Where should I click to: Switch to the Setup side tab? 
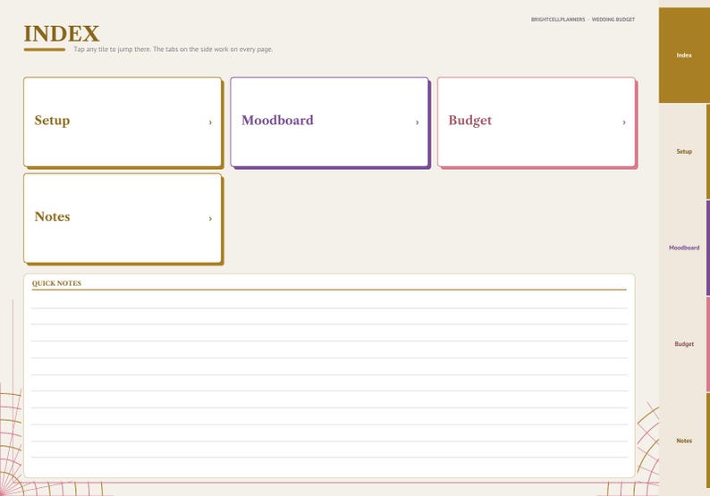[x=684, y=152]
